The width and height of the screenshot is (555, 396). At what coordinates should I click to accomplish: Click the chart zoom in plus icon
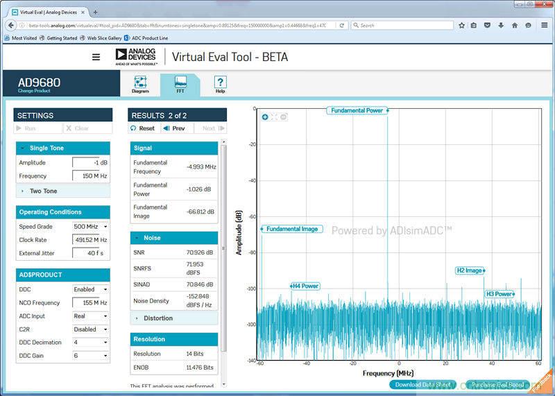(265, 117)
